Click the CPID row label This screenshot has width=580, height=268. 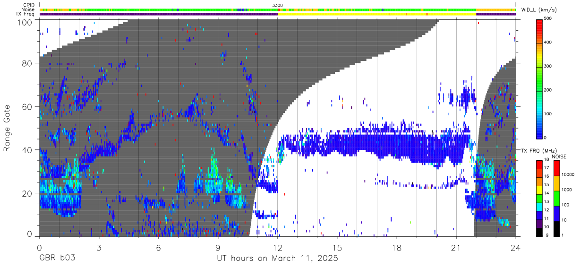29,5
